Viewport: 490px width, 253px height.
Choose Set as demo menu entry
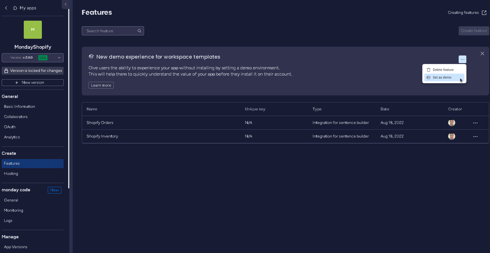pos(444,78)
